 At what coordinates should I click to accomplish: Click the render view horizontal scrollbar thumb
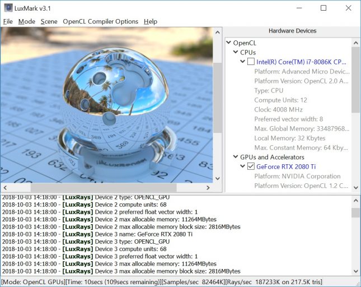[104, 188]
